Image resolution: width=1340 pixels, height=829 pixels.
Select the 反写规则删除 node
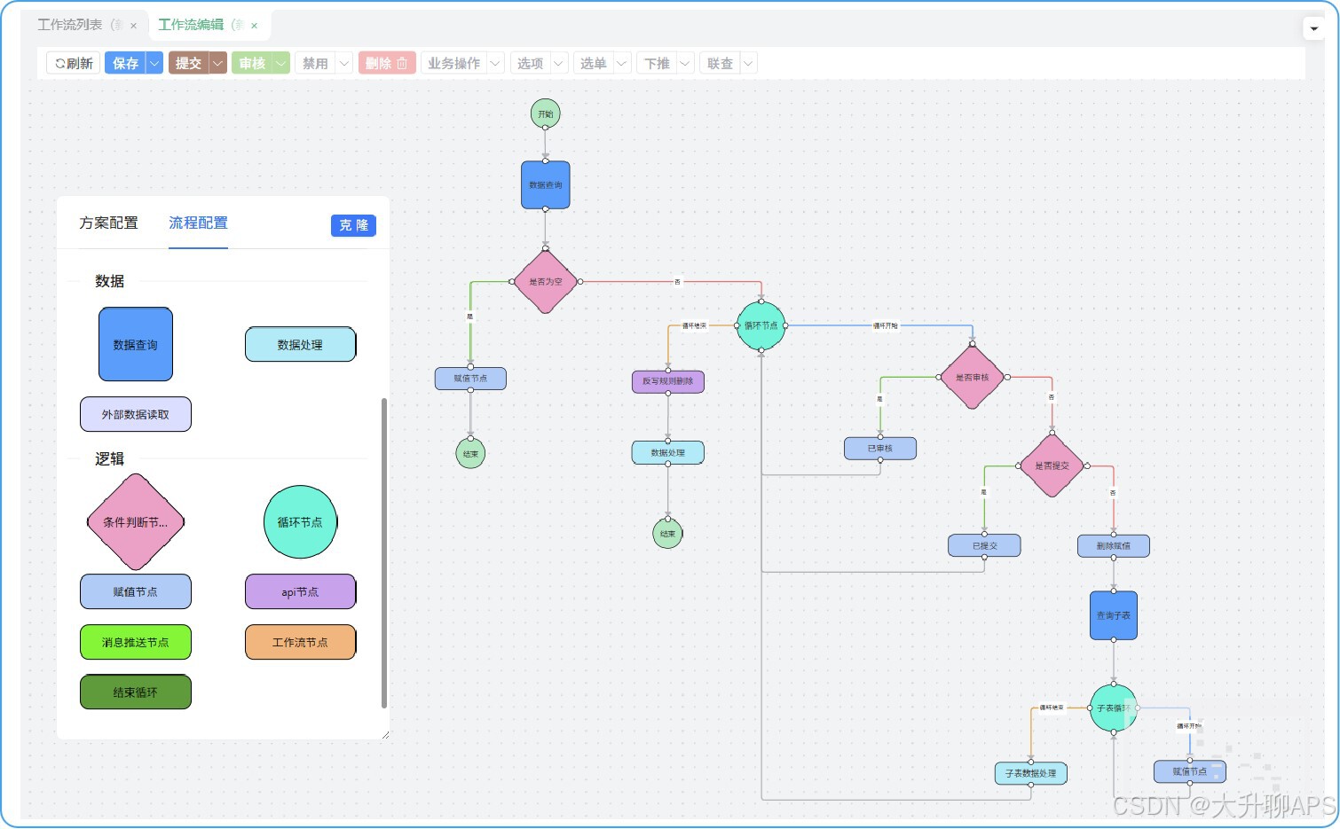click(x=668, y=381)
